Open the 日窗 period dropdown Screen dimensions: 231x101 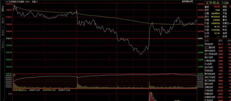[x=35, y=2]
